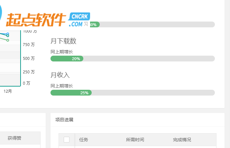Viewport: 230px width, 148px height.
Task: Click the 500 万 axis label
Action: tap(29, 58)
